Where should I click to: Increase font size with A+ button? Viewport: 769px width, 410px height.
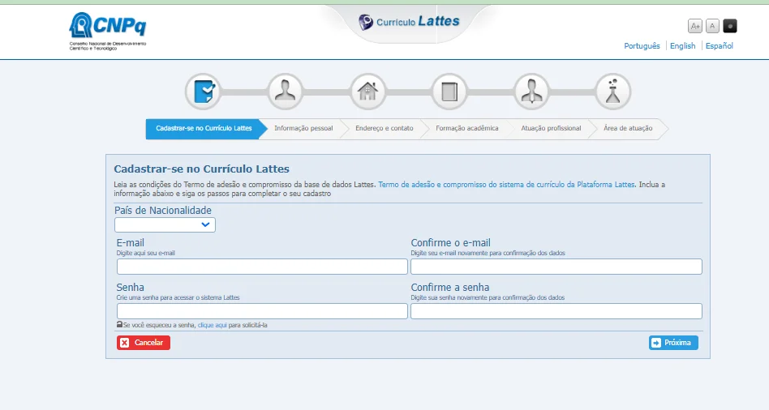click(x=695, y=26)
